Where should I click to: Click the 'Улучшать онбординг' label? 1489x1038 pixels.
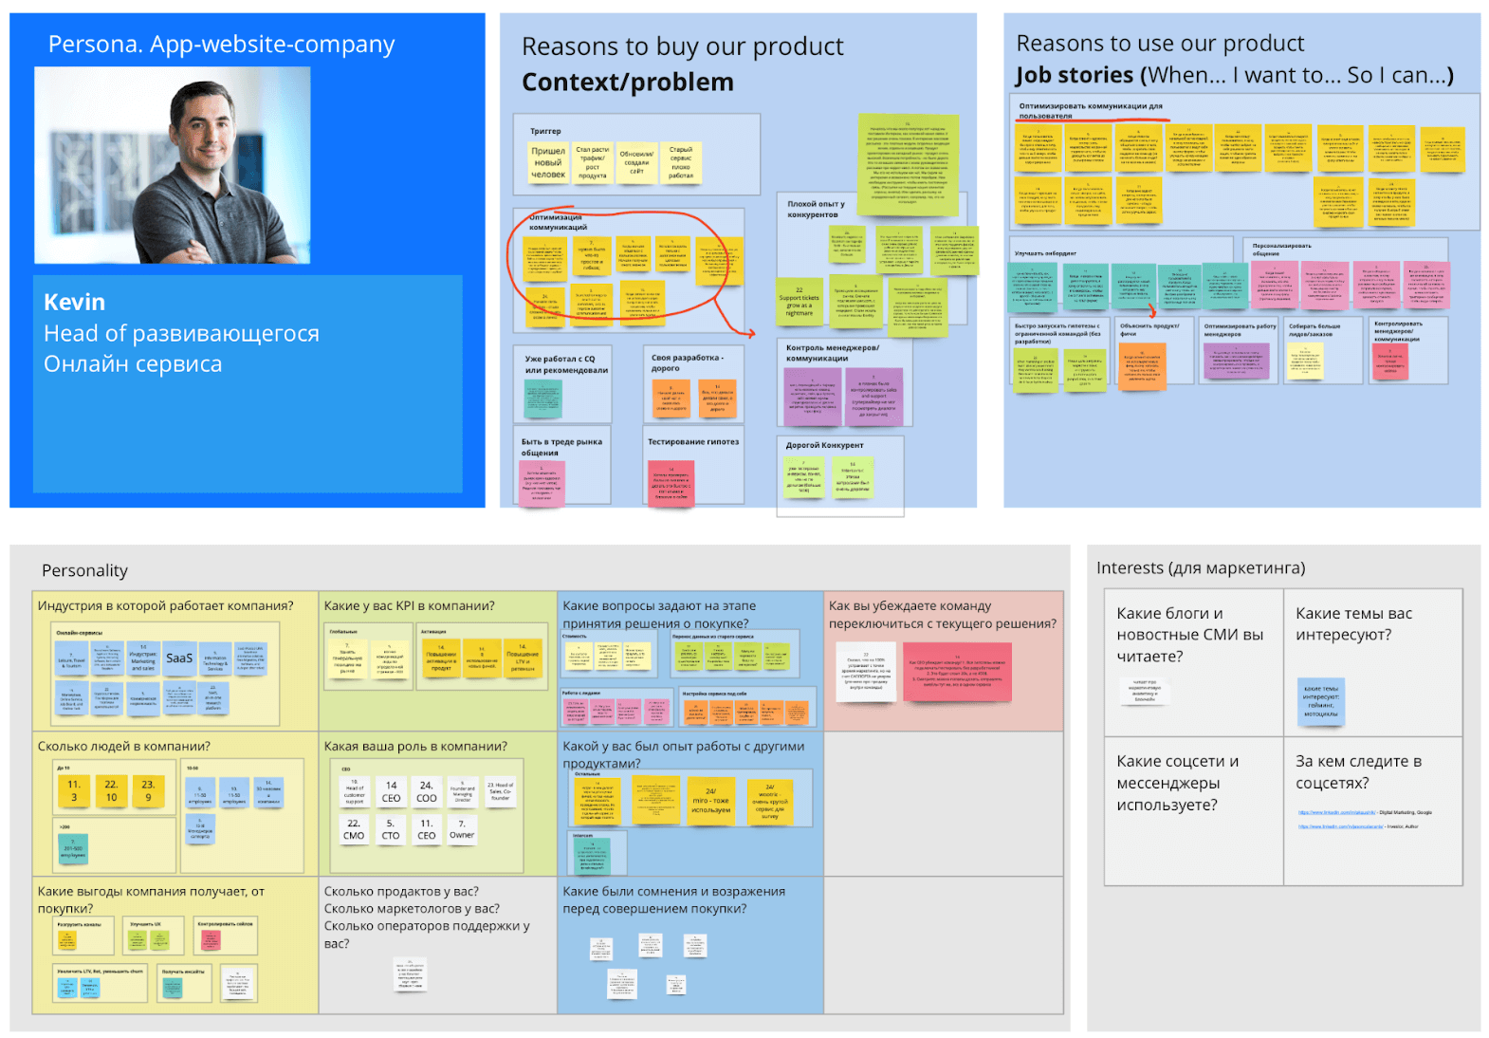click(x=1045, y=253)
